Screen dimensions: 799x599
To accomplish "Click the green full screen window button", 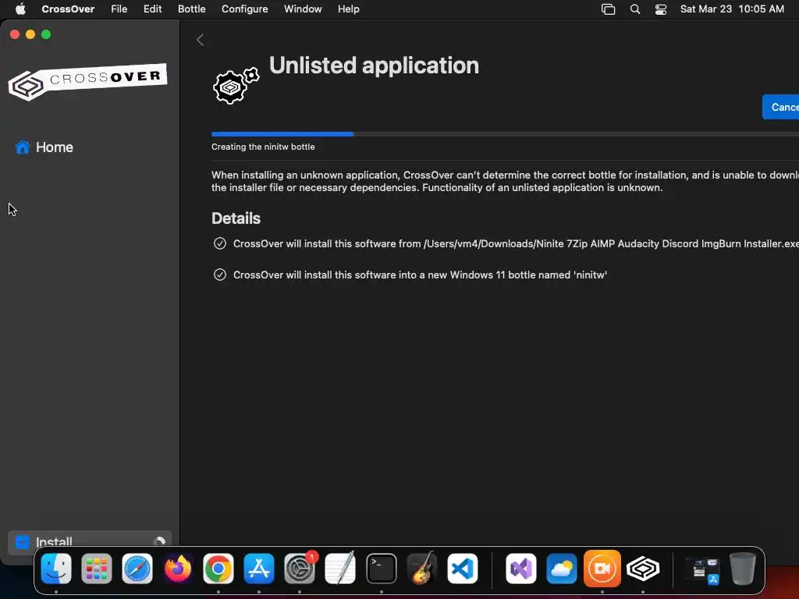I will [x=46, y=34].
